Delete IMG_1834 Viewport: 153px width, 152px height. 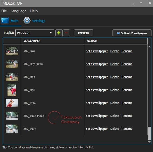point(115,103)
